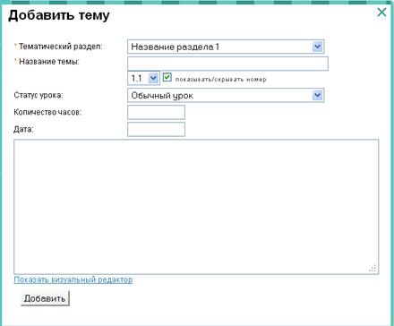Click the Дата label
Screen dimensions: 394x326
tap(23, 129)
